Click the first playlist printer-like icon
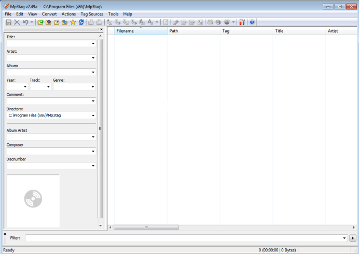Viewport: 359px width, 254px height. pyautogui.click(x=91, y=22)
